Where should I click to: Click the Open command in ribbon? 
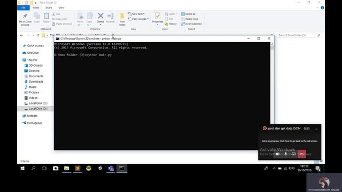[x=171, y=14]
